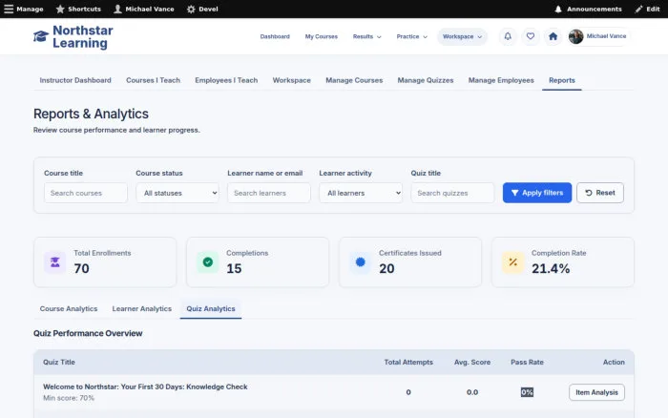Click the Northstar Learning graduation cap logo
Image resolution: width=668 pixels, height=418 pixels.
coord(41,36)
